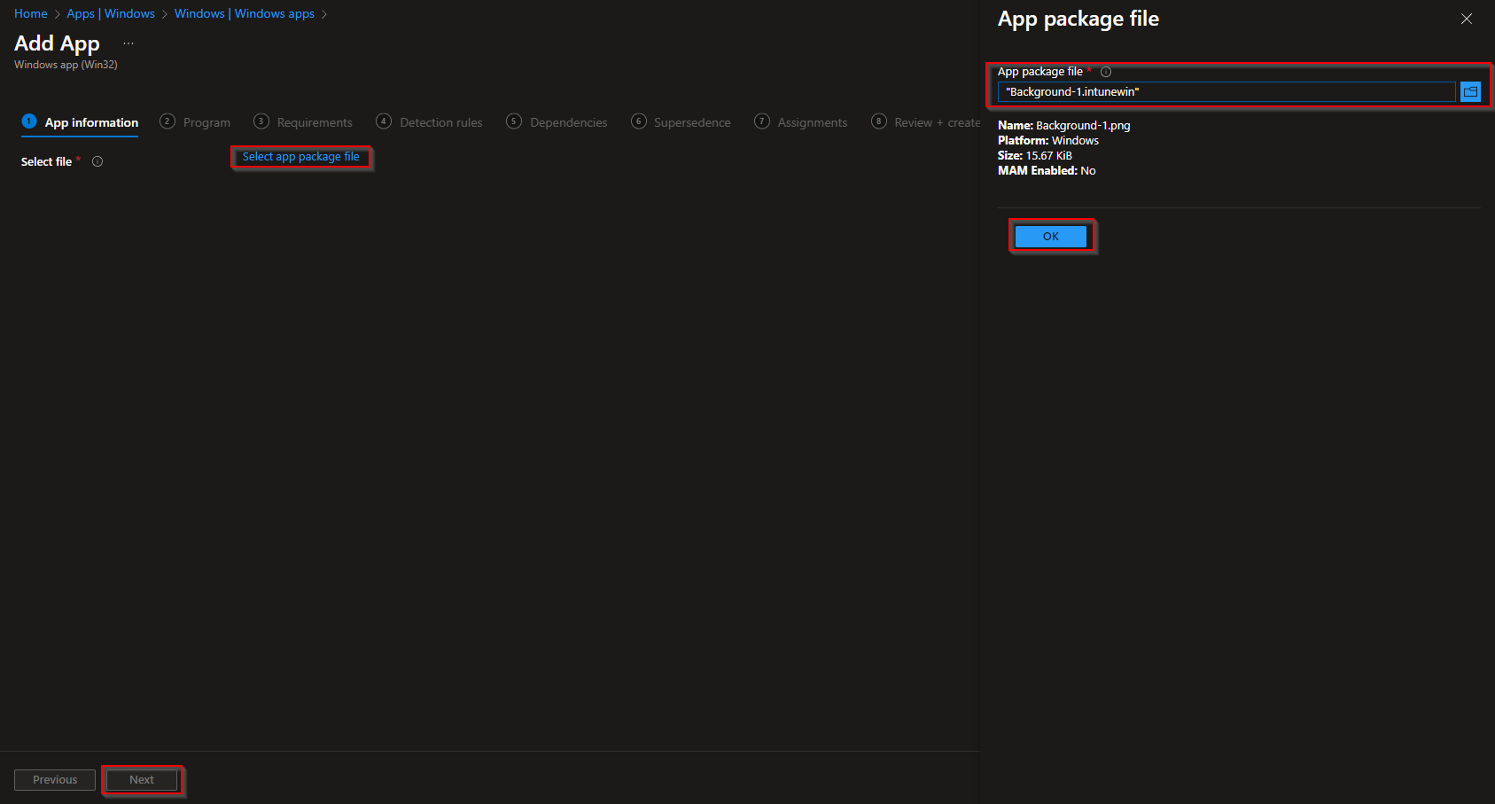Click the step 4 Detection rules circle icon

[x=383, y=121]
